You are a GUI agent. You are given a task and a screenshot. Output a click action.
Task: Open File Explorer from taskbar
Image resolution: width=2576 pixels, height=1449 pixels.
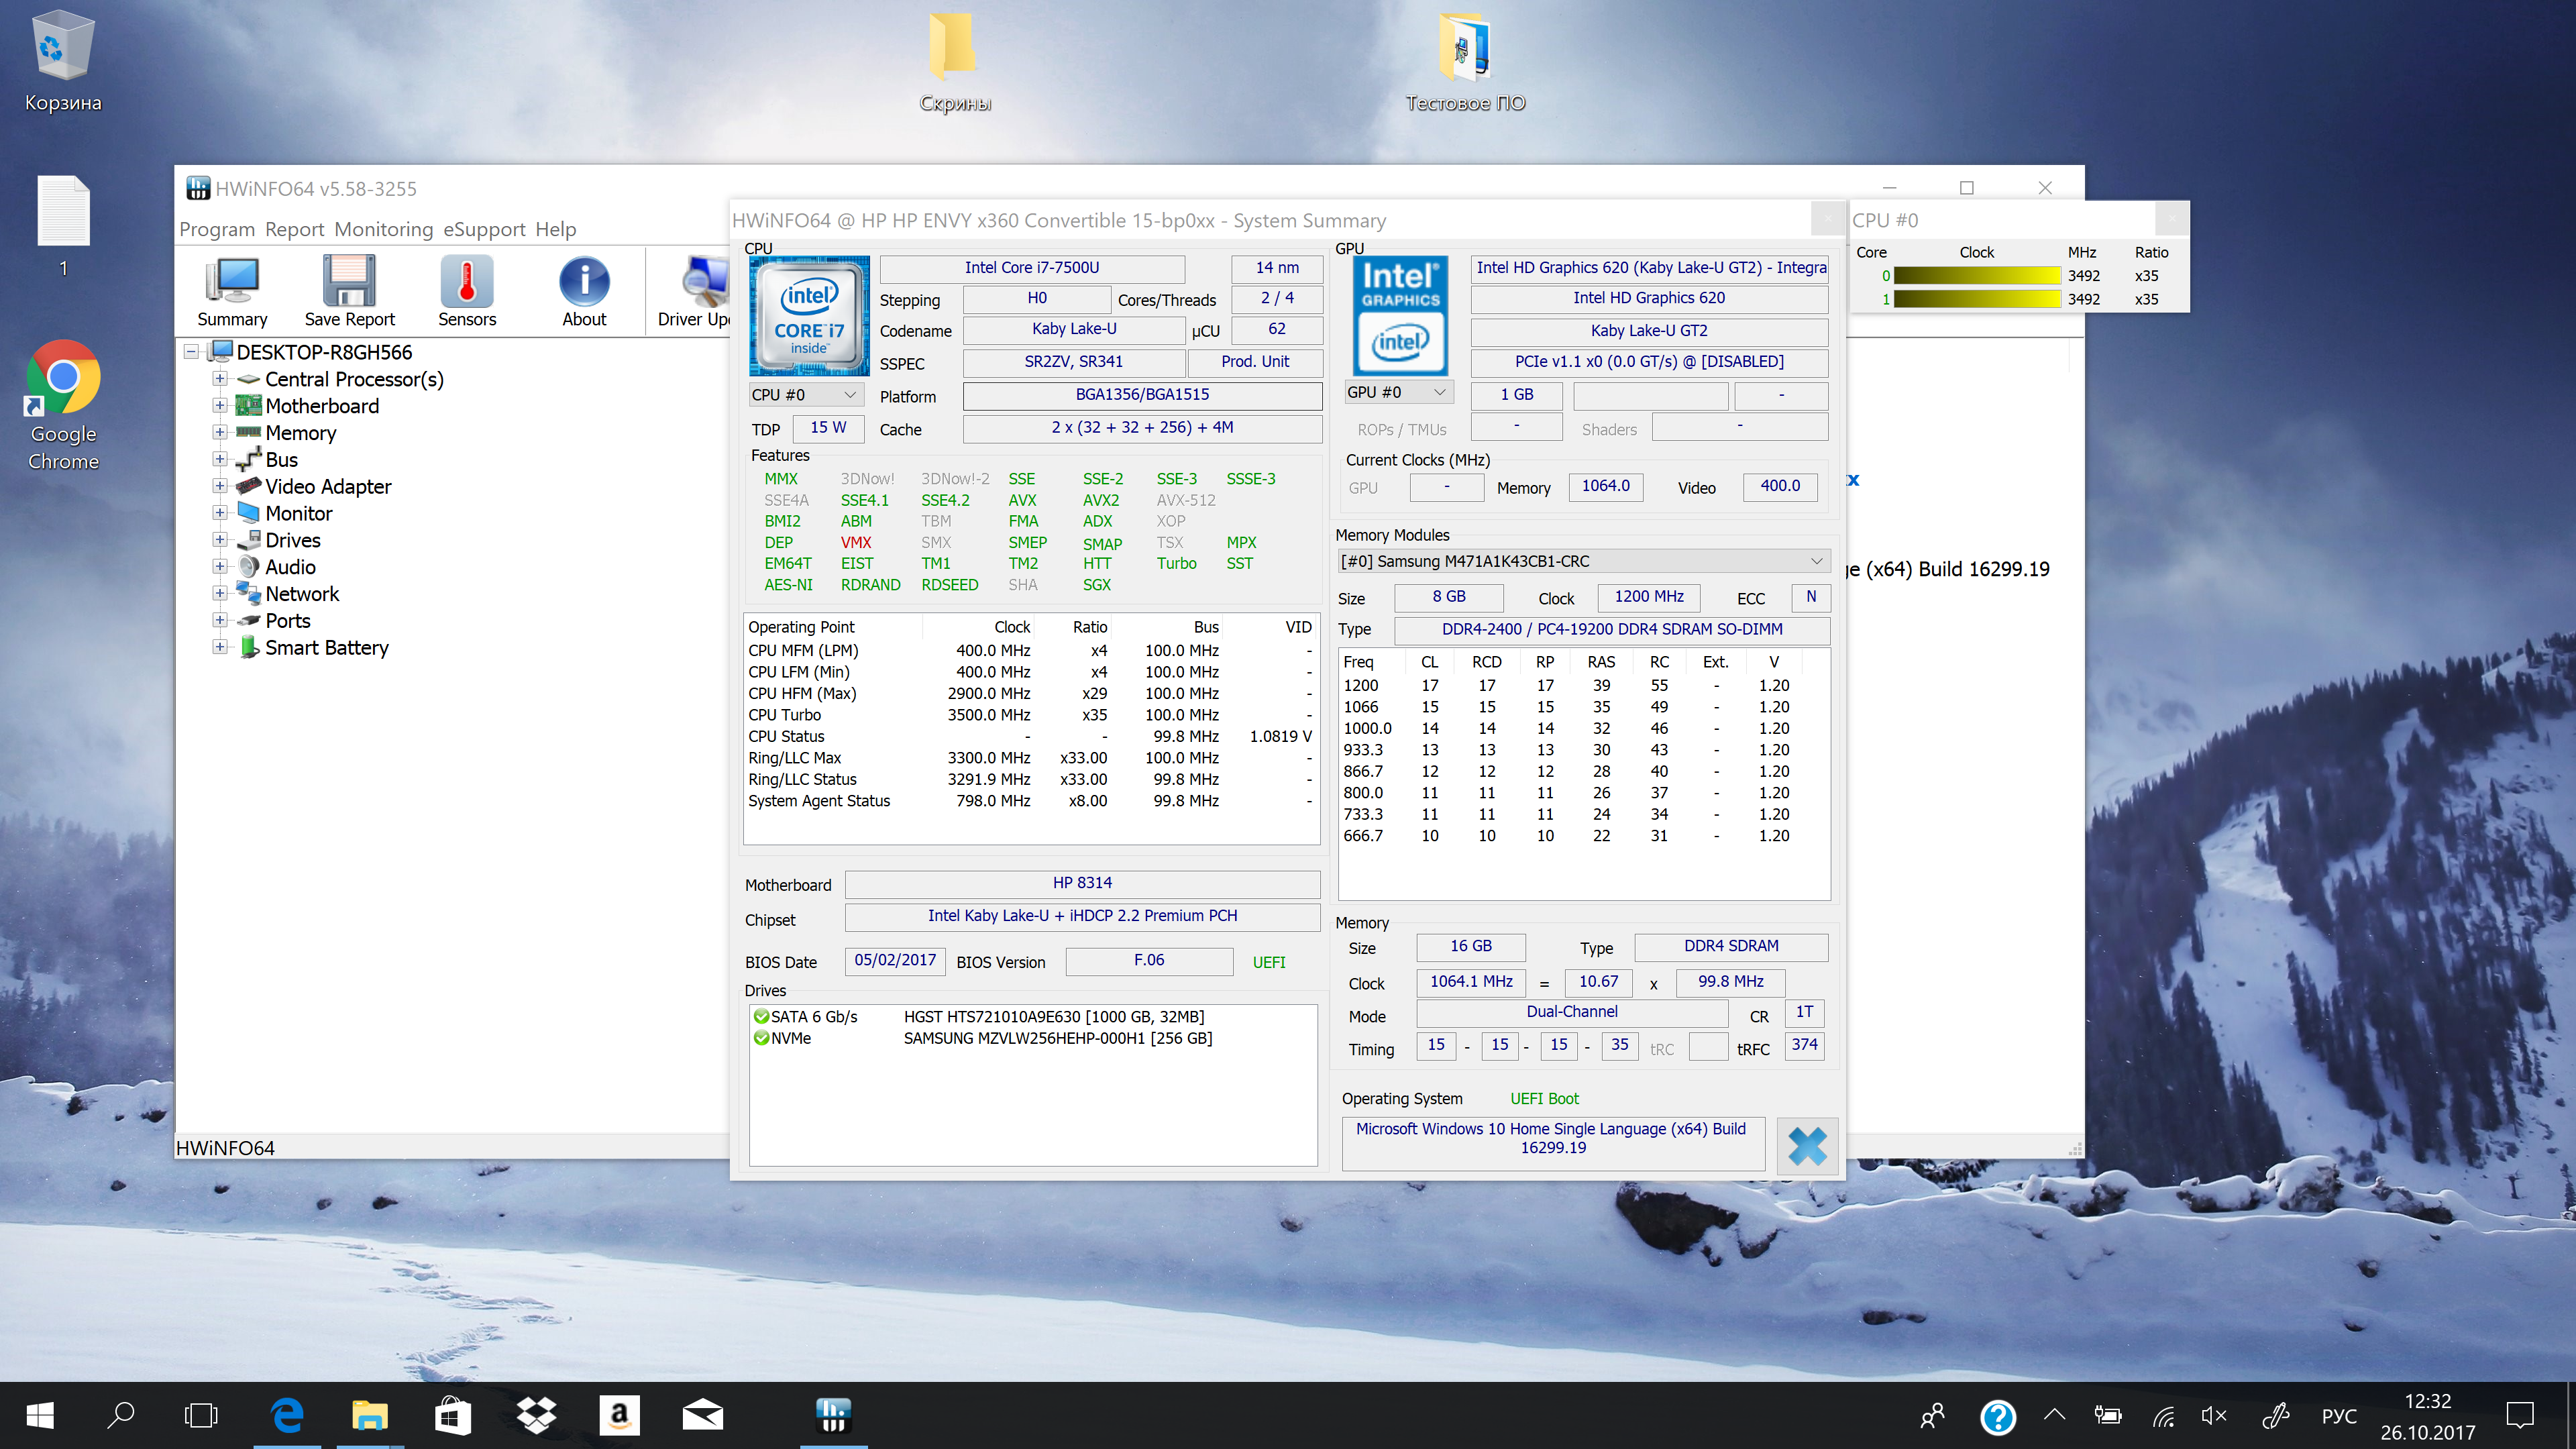click(370, 1415)
